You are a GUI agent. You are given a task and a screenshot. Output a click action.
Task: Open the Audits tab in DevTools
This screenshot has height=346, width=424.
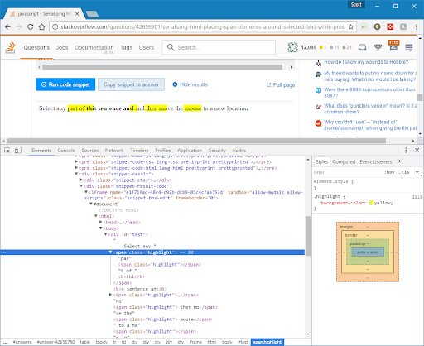point(238,151)
